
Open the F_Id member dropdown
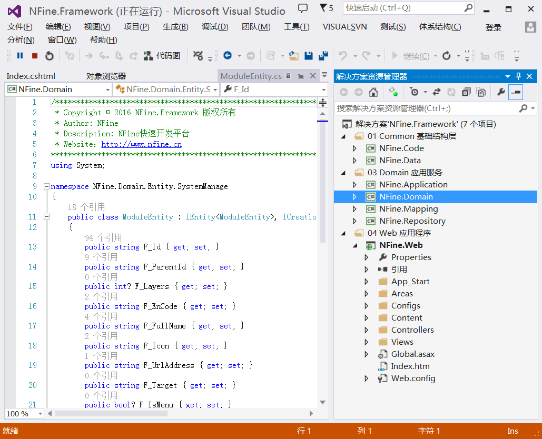[x=323, y=89]
